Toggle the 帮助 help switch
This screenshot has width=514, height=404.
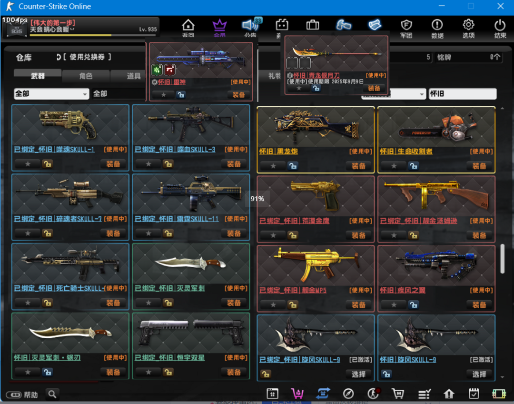(14, 394)
